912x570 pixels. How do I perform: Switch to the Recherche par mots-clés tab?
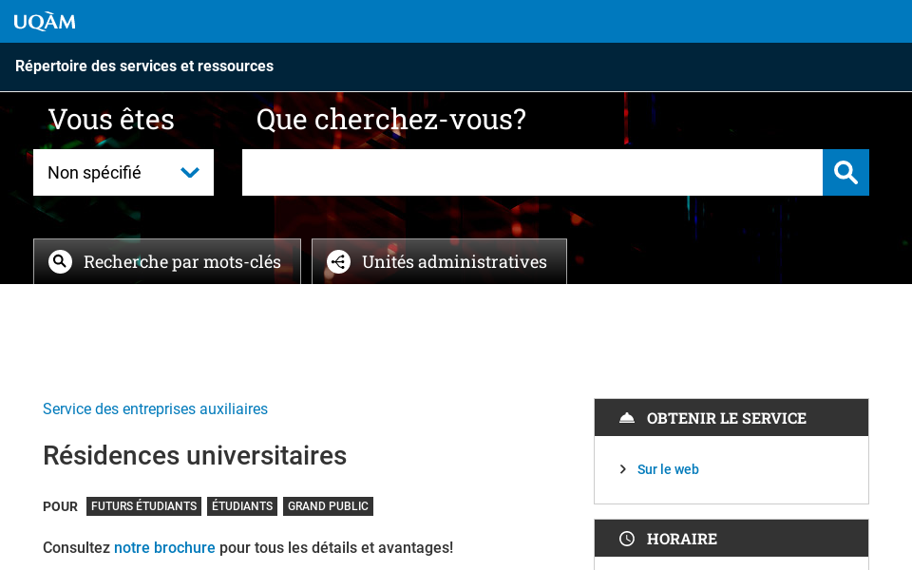pos(167,261)
